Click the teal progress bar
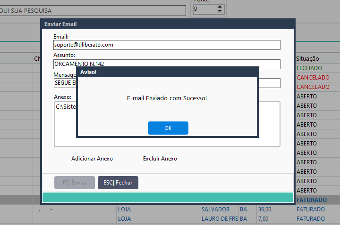The image size is (340, 225). point(168,198)
